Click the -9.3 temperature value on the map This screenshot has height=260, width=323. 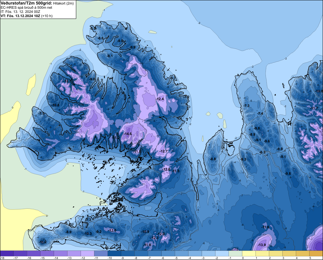coord(243,159)
